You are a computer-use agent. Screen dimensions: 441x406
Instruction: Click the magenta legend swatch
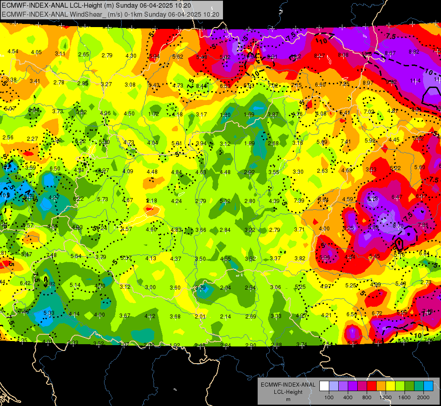(362, 386)
